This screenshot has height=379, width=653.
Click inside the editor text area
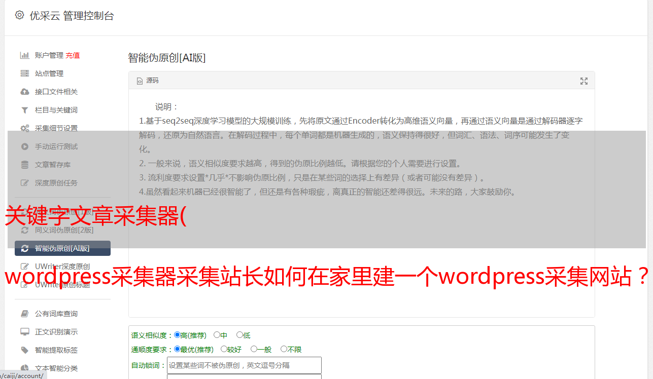[361, 204]
